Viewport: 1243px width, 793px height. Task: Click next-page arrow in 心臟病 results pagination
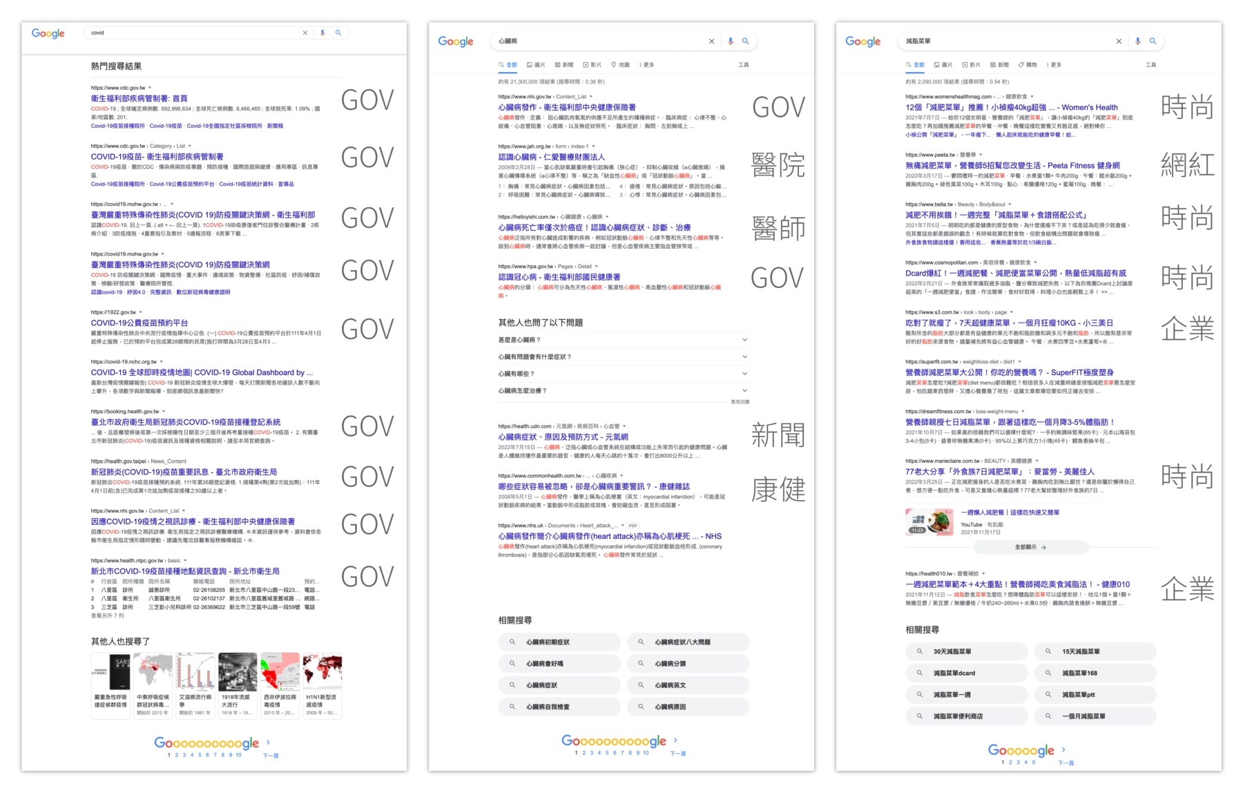pyautogui.click(x=675, y=741)
